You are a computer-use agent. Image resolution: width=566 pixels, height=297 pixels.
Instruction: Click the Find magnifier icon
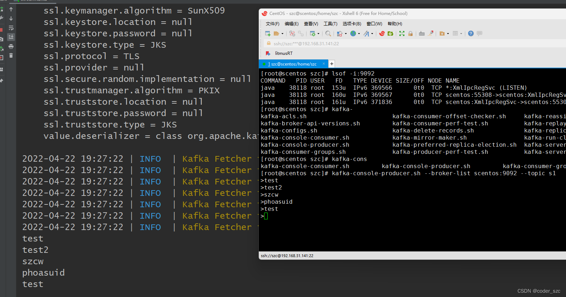point(328,33)
